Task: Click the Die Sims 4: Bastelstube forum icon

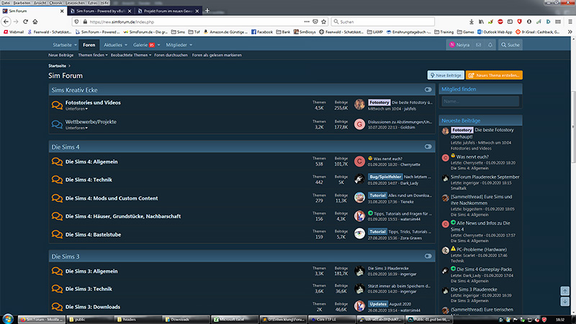Action: click(x=57, y=235)
